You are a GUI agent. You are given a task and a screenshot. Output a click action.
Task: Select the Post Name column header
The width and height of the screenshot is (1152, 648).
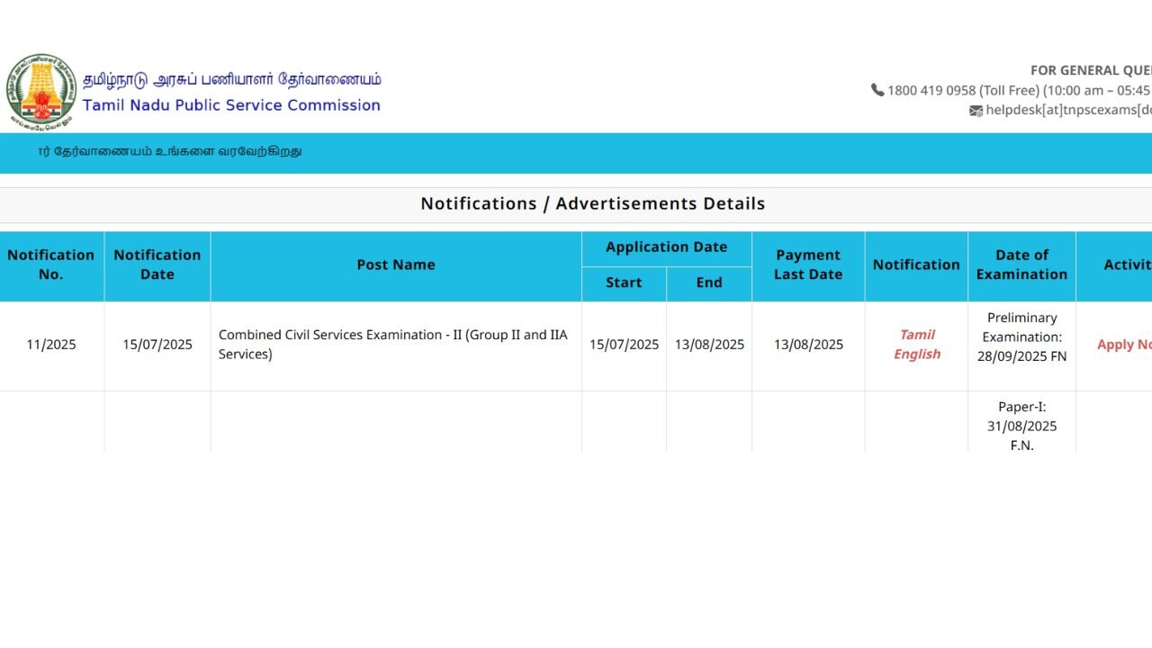point(395,265)
